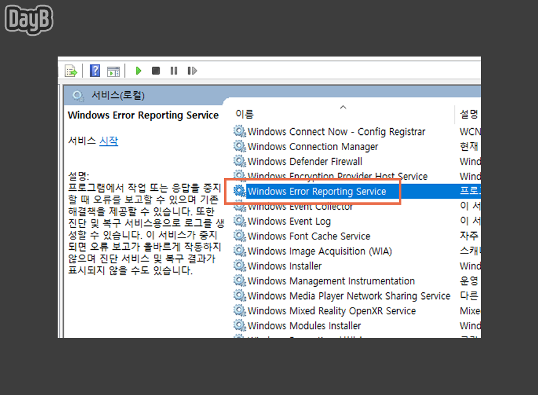This screenshot has height=395, width=538.
Task: Stop the service with the black square icon
Action: coord(156,70)
